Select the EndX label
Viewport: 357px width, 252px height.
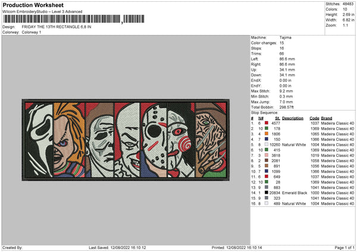(256, 80)
